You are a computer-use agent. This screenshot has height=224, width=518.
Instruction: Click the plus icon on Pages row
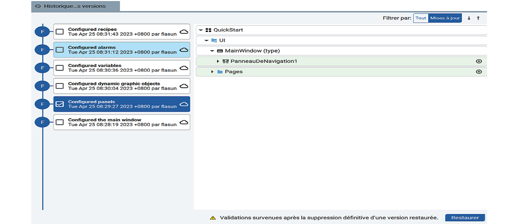tap(479, 72)
